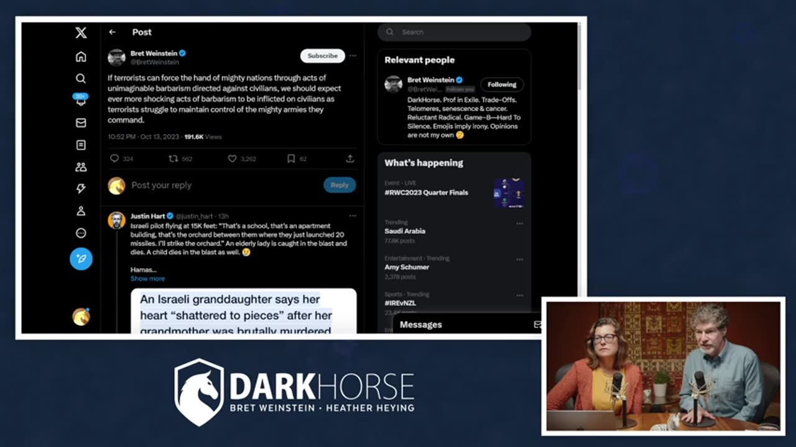The height and width of the screenshot is (447, 796).
Task: Open account avatar at sidebar bottom
Action: 81,317
